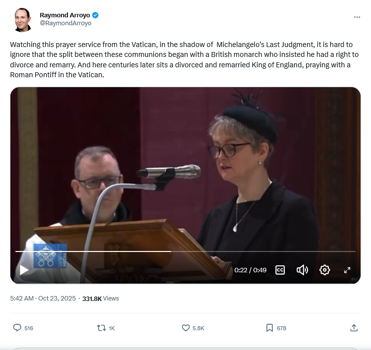
Task: Open the Raymond Arroyo display name link
Action: click(64, 15)
